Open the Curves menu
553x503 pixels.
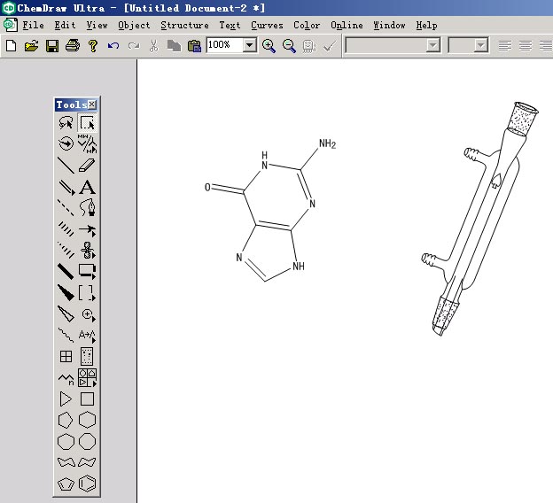pos(267,26)
